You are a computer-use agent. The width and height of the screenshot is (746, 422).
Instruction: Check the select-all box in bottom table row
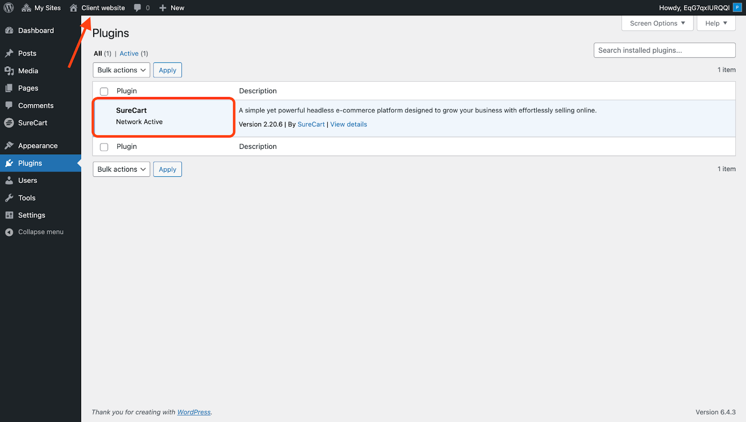pos(104,146)
